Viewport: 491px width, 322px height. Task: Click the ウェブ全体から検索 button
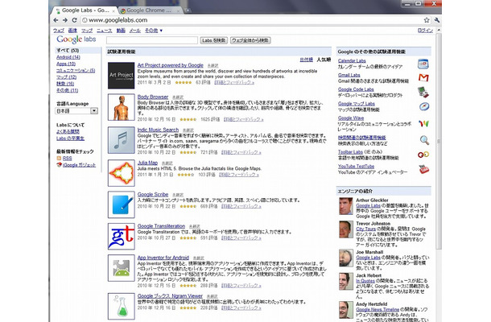[x=250, y=40]
